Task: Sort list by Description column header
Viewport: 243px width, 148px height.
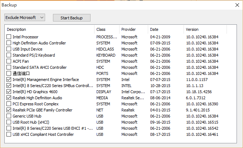Action: pyautogui.click(x=50, y=29)
